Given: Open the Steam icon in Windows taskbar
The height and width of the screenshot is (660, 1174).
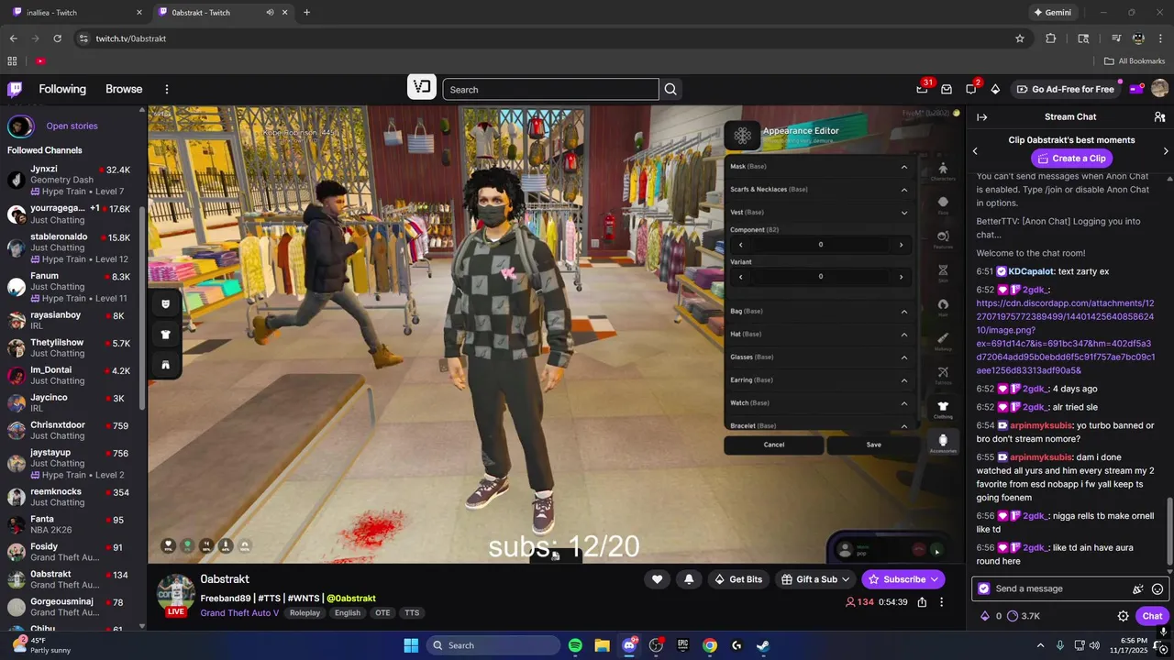Looking at the screenshot, I should (x=763, y=645).
